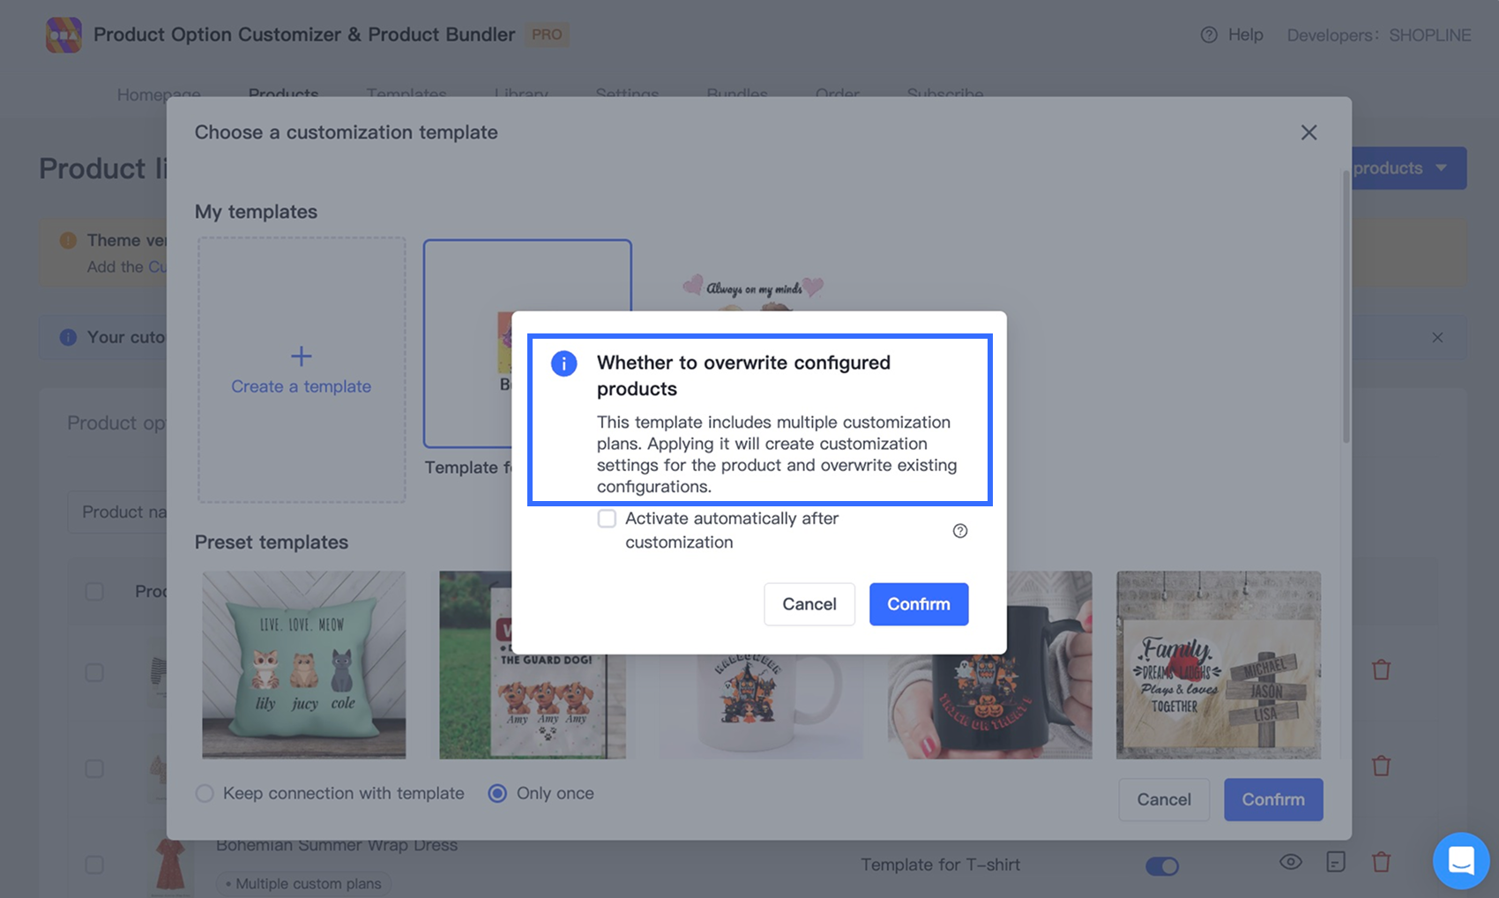
Task: Expand the products dropdown arrow
Action: pyautogui.click(x=1442, y=168)
